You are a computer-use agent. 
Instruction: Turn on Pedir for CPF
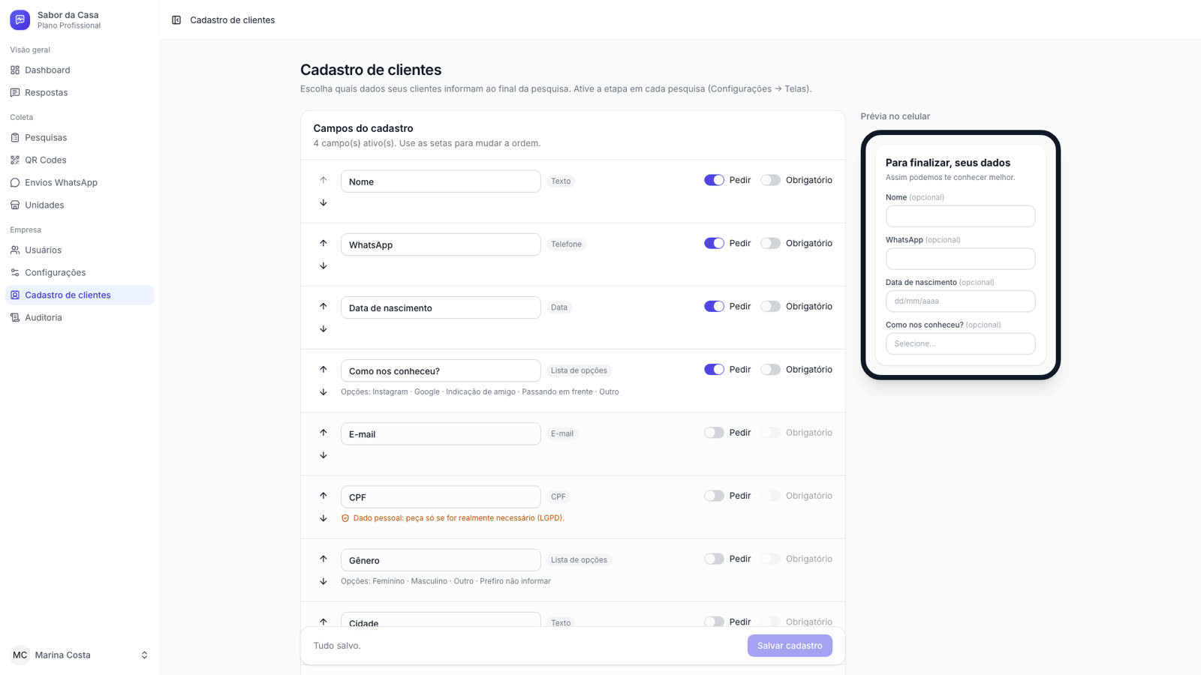click(x=714, y=495)
